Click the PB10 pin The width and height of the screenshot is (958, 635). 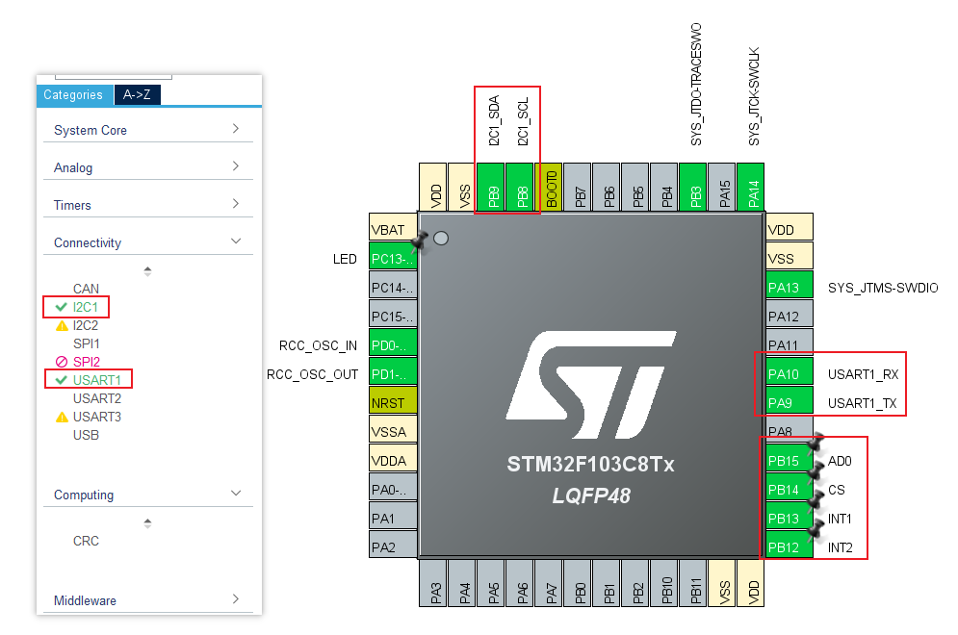pos(664,583)
